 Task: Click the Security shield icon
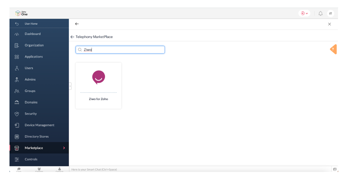pos(17,114)
